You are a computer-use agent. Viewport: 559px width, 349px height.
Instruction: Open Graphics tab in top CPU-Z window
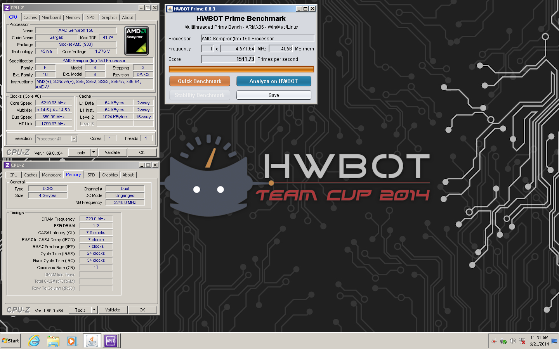tap(109, 17)
